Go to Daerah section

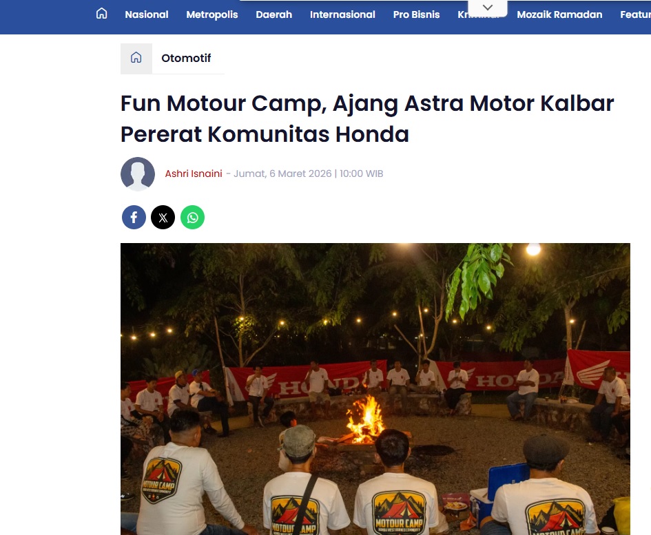[274, 14]
